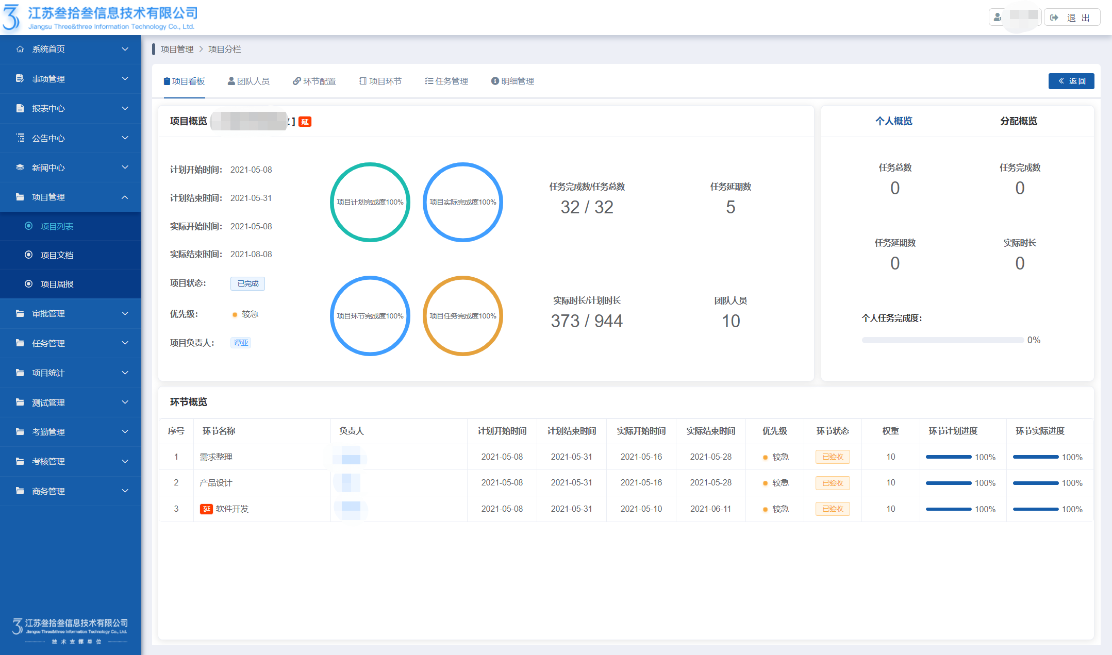Click the home icon beside 系统首页
The width and height of the screenshot is (1112, 655).
click(20, 49)
